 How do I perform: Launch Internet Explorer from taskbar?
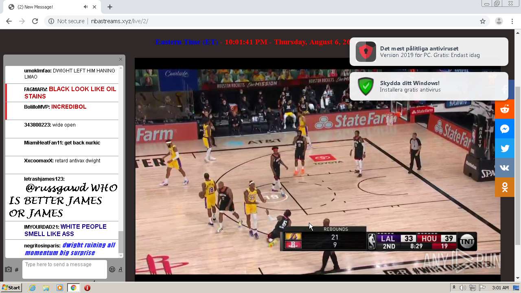click(32, 288)
